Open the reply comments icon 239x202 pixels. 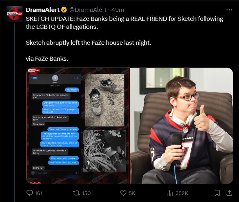tap(29, 193)
